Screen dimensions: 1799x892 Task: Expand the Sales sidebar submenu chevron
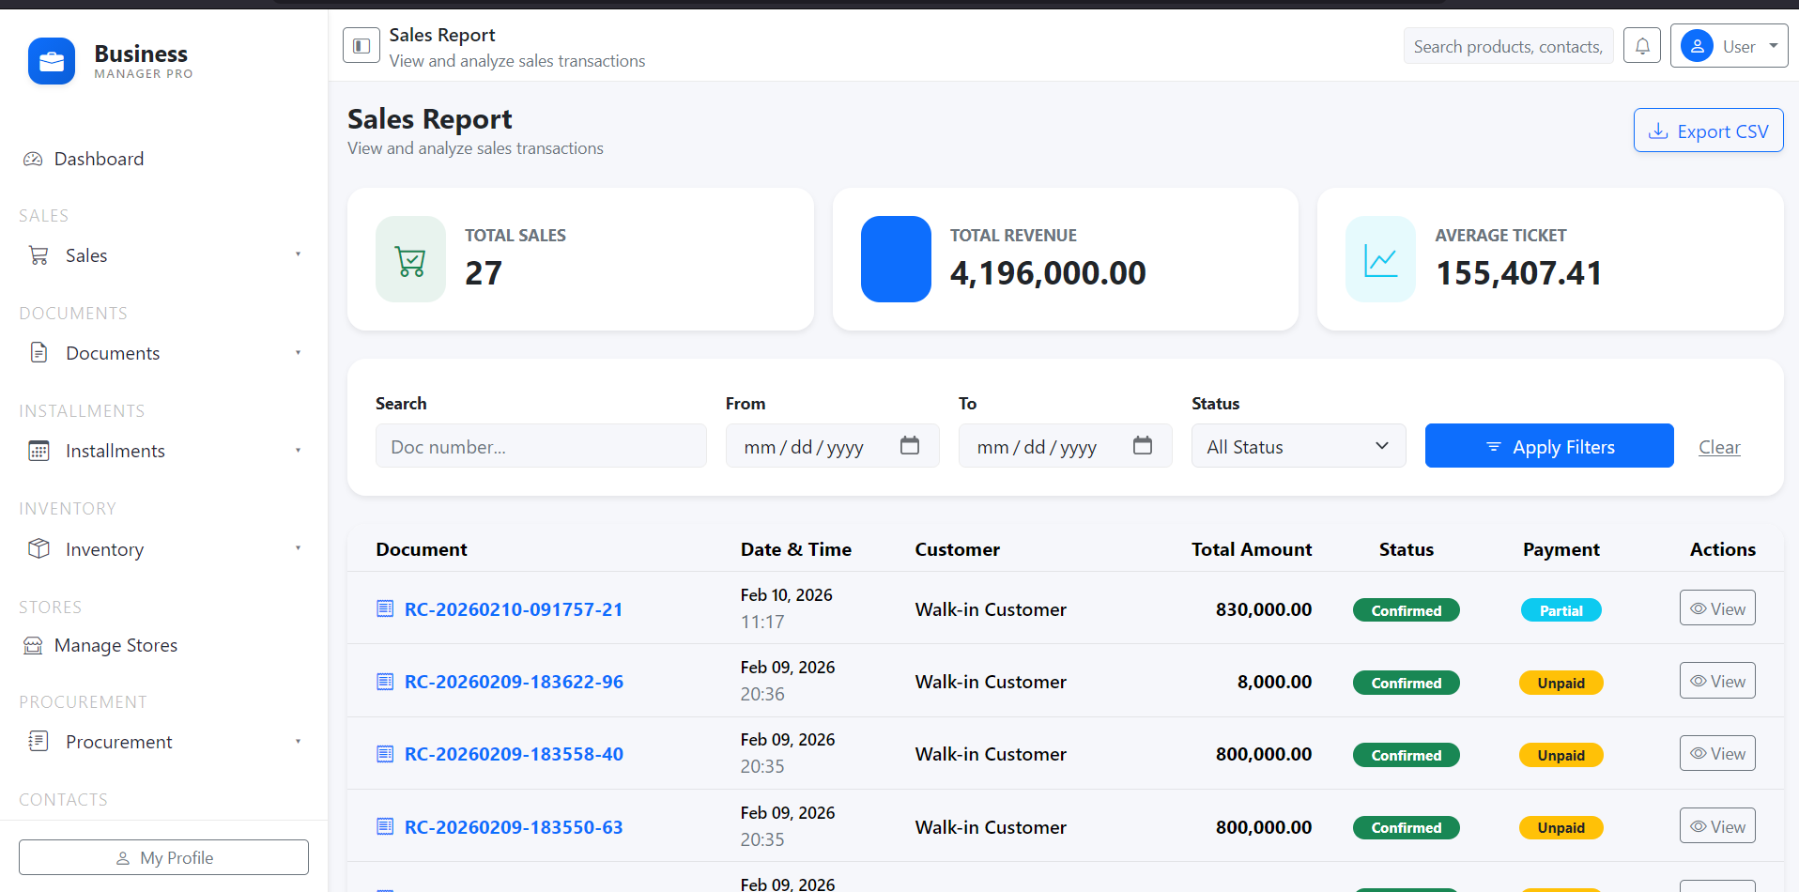299,254
